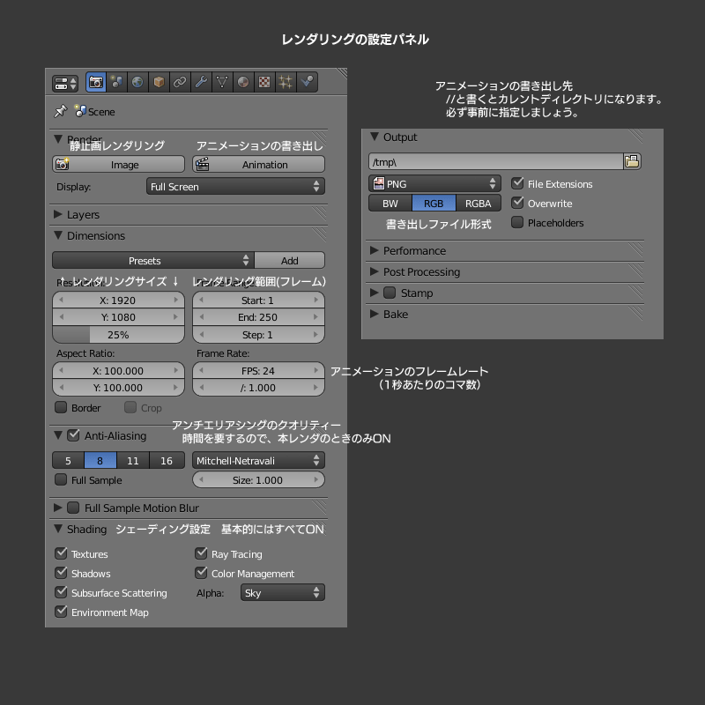Click the 25% resolution percentage slider
Image resolution: width=705 pixels, height=705 pixels.
click(x=118, y=335)
